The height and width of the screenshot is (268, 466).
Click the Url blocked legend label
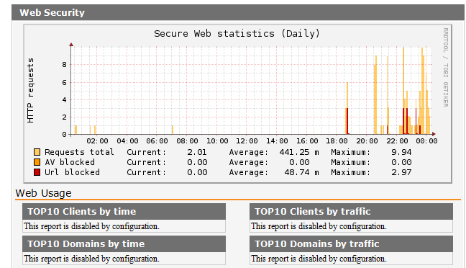point(72,172)
